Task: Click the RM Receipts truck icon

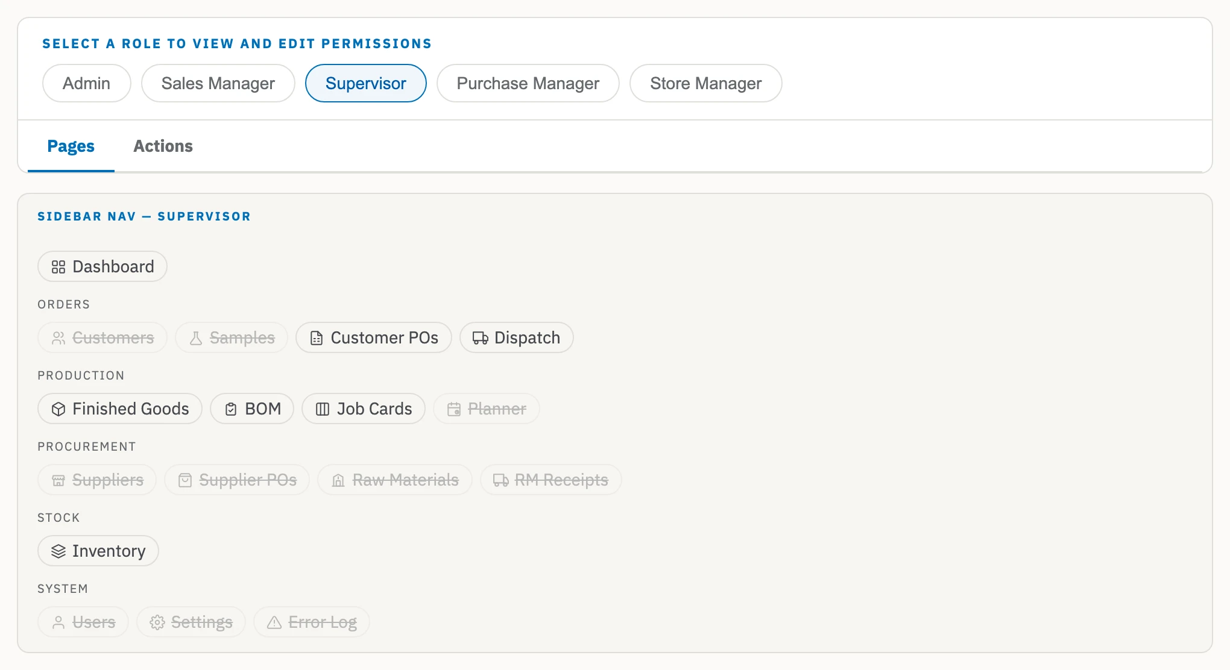Action: [501, 480]
